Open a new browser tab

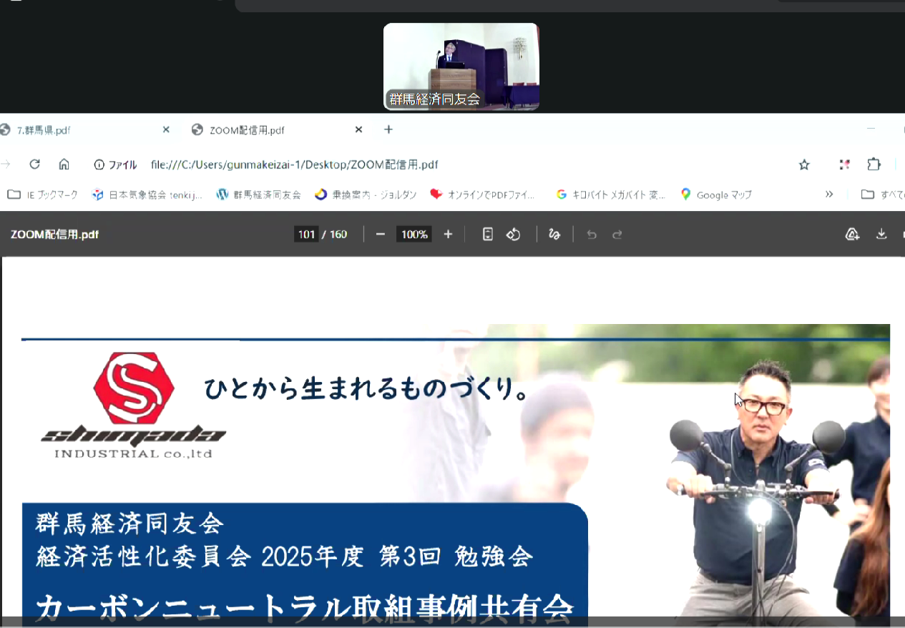click(x=388, y=129)
